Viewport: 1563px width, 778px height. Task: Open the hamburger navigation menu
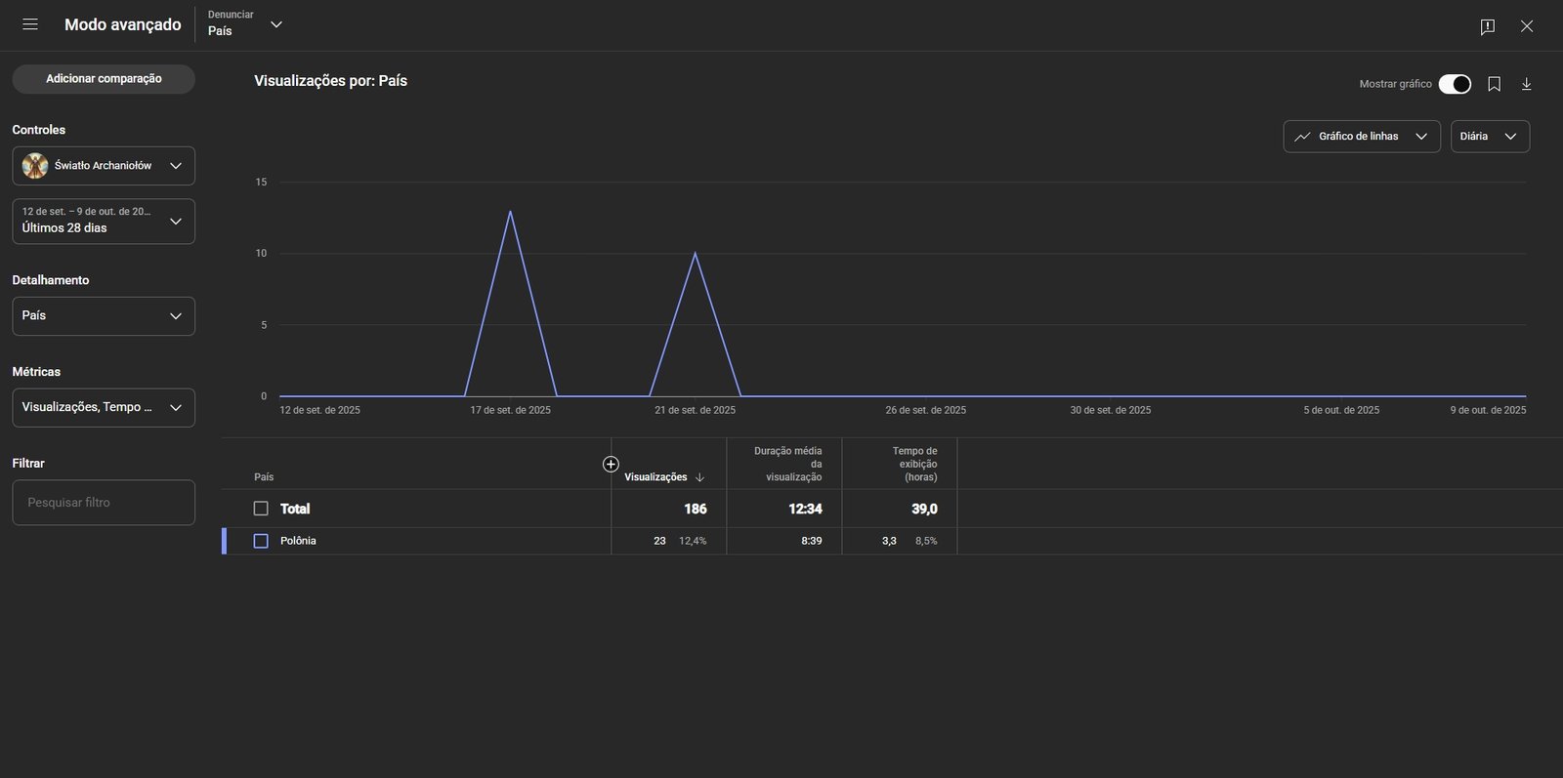coord(30,24)
